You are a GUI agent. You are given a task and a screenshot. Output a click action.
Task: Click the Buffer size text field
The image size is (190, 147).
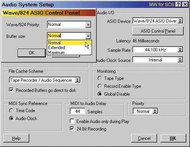(67, 36)
